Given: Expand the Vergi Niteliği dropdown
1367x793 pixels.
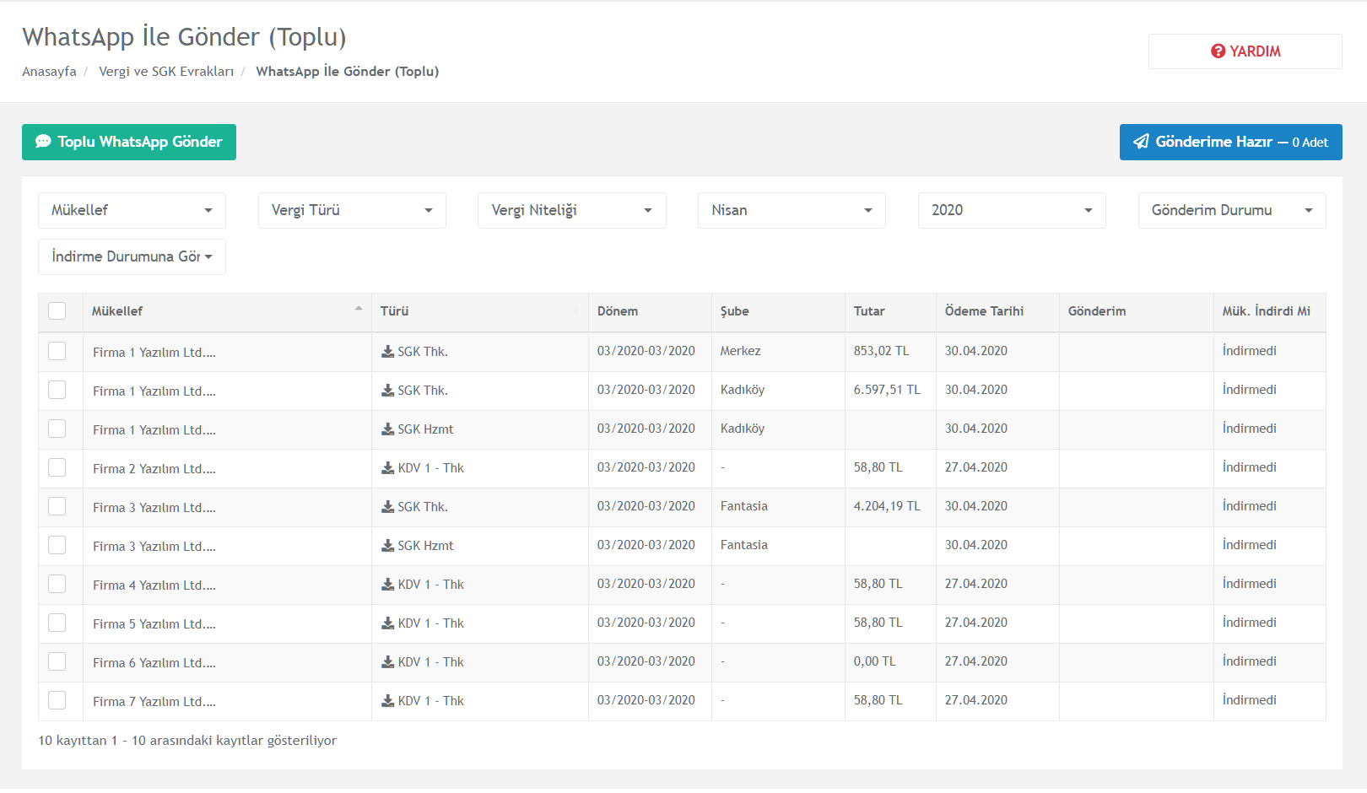Looking at the screenshot, I should pos(572,210).
